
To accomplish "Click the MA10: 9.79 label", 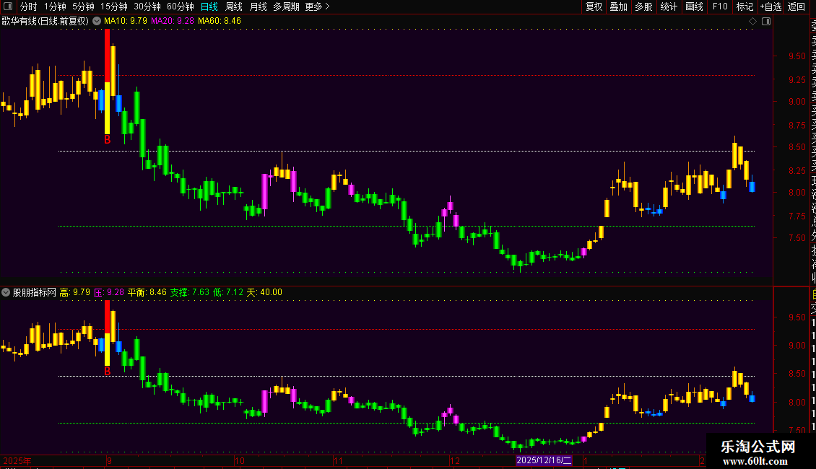I will click(126, 21).
